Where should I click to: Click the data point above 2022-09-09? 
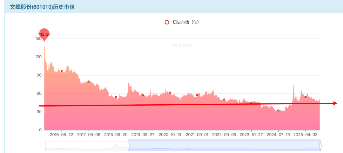[224, 100]
